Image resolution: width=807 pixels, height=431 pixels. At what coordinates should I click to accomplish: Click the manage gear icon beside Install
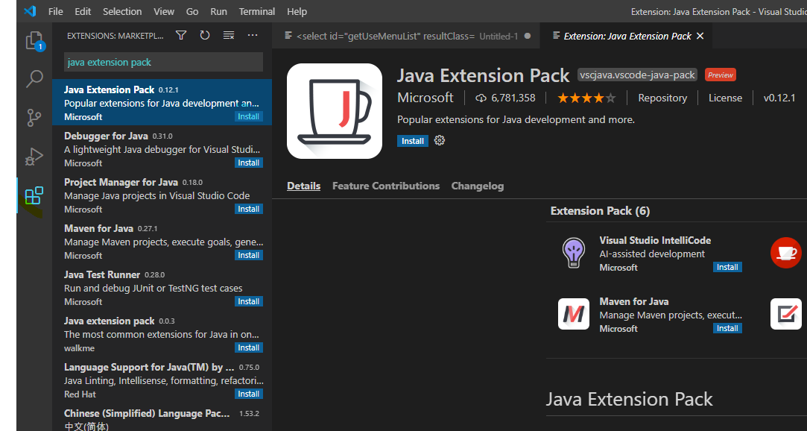pos(439,141)
